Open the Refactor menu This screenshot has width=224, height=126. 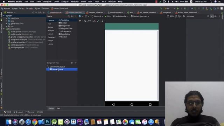pyautogui.click(x=75, y=1)
